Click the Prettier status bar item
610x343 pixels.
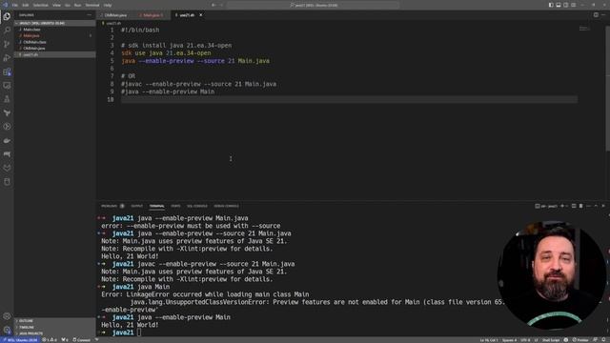pos(580,340)
